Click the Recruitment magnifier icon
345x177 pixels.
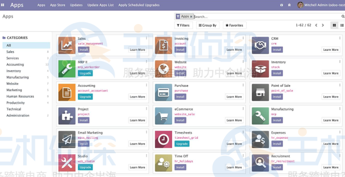(260, 163)
